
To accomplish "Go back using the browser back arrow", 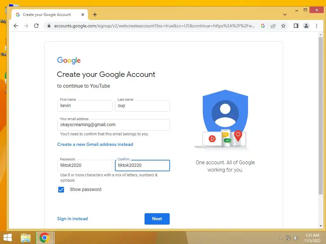I will point(16,26).
